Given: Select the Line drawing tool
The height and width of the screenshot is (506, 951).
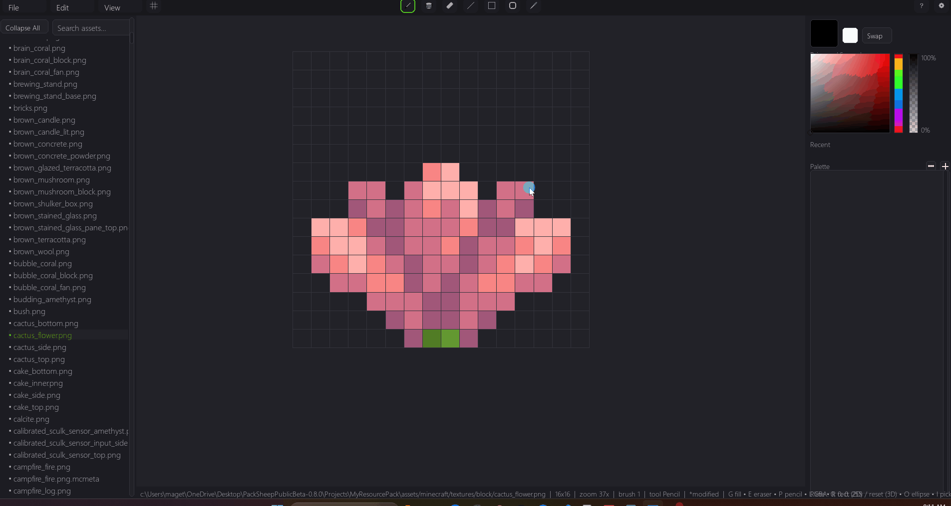Looking at the screenshot, I should (471, 6).
